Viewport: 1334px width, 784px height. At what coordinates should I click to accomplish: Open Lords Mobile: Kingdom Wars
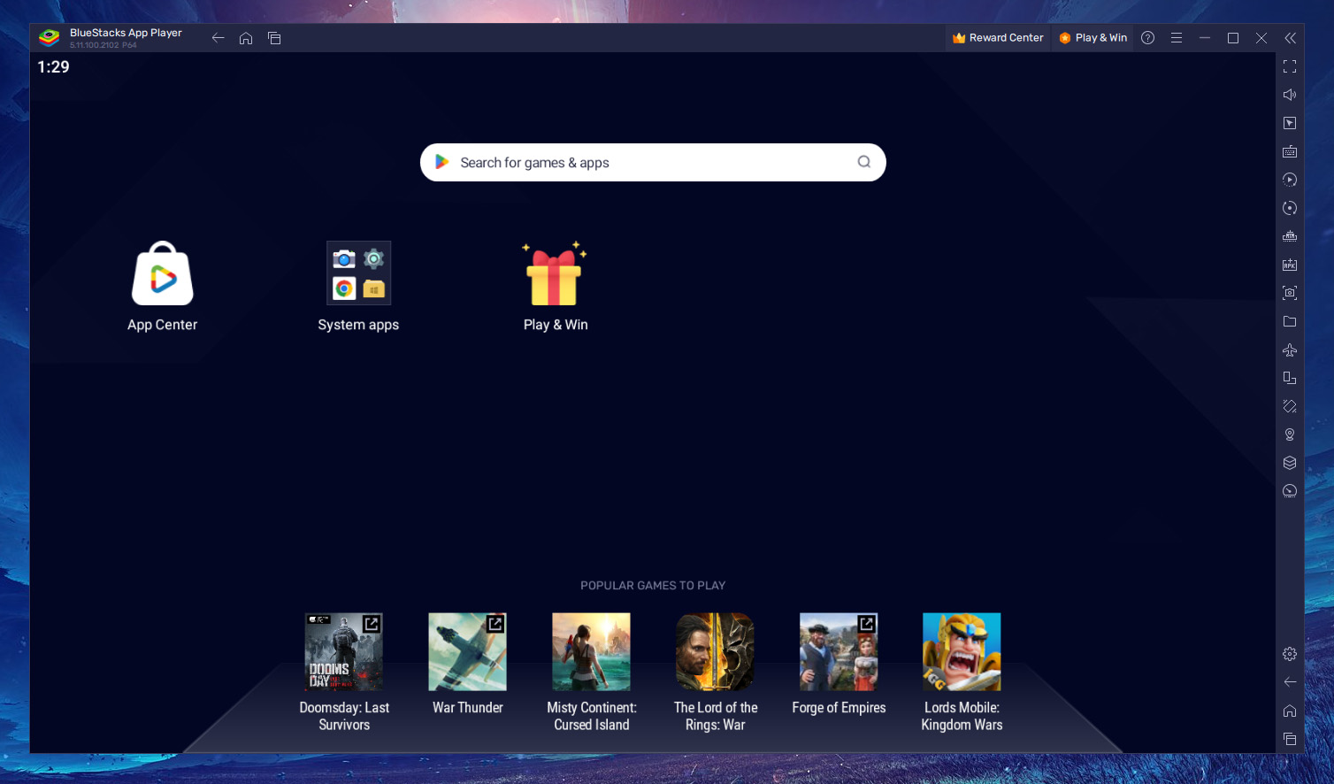click(962, 652)
